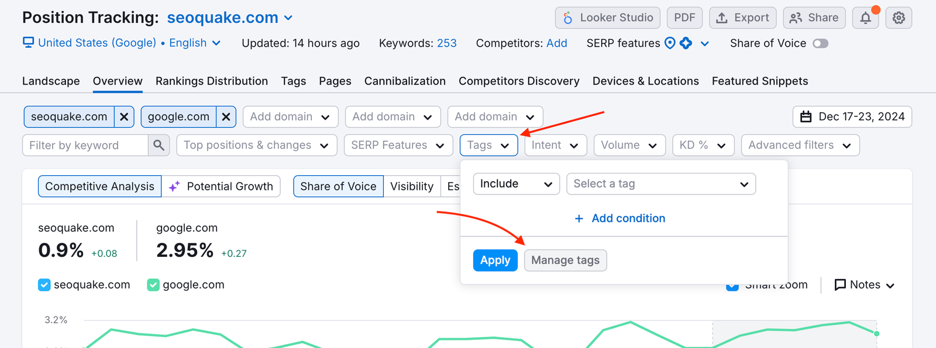Open the Select a tag dropdown

[660, 184]
